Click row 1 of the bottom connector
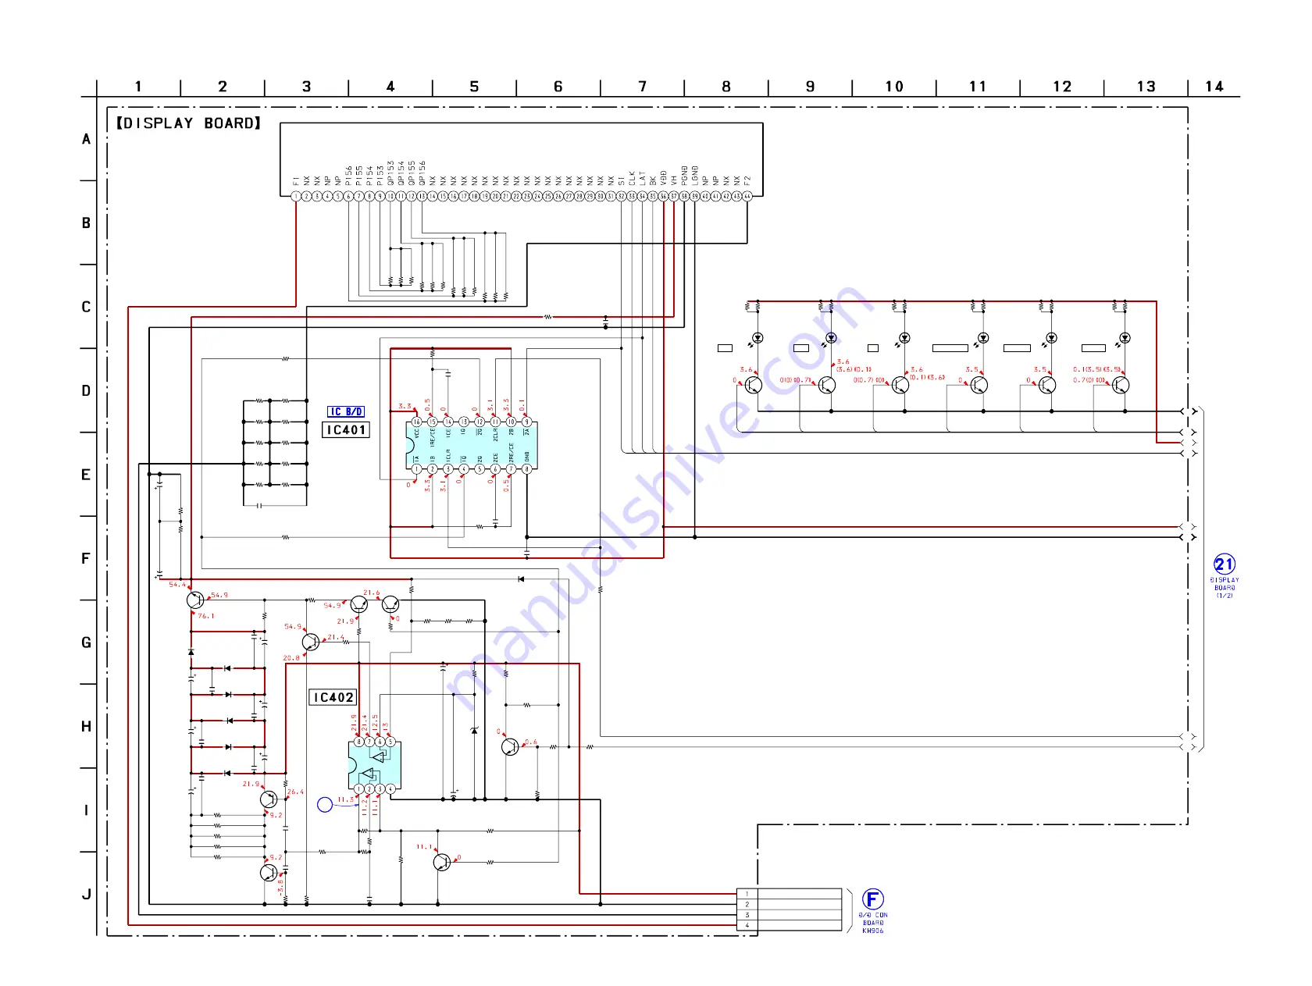Screen dimensions: 1312x986 pos(790,894)
